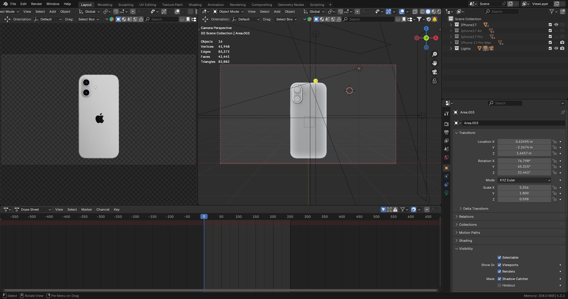This screenshot has width=568, height=299.
Task: Open the Channel menu in Dope Sheet
Action: pyautogui.click(x=103, y=210)
